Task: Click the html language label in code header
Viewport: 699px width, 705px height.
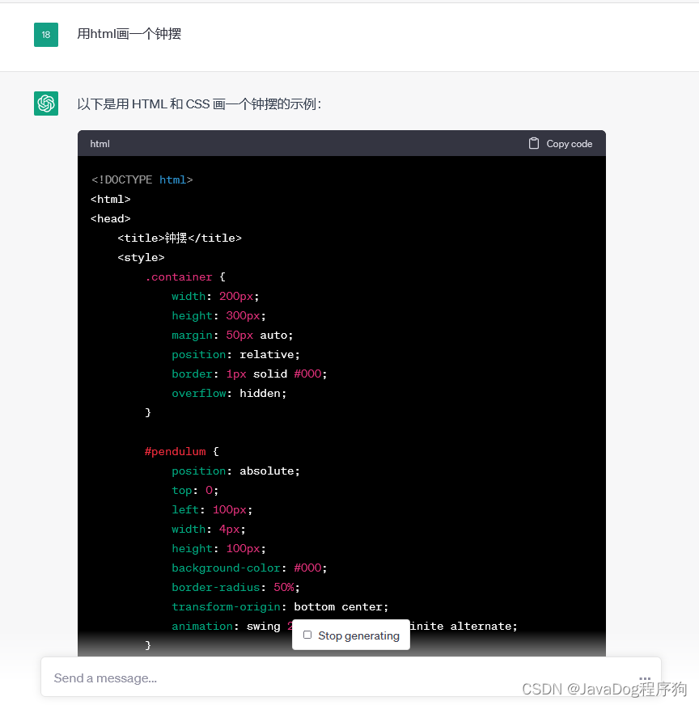Action: 100,144
